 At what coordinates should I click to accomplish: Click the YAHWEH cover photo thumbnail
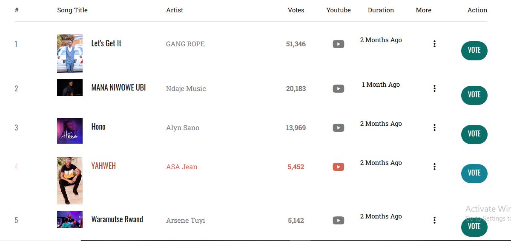tap(70, 181)
